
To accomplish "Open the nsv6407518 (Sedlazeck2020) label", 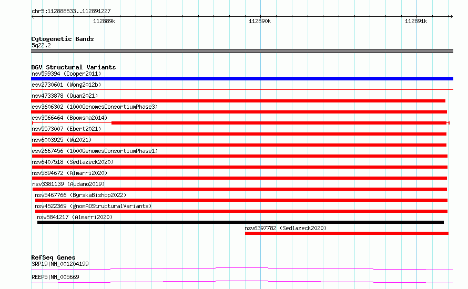I will pyautogui.click(x=73, y=162).
